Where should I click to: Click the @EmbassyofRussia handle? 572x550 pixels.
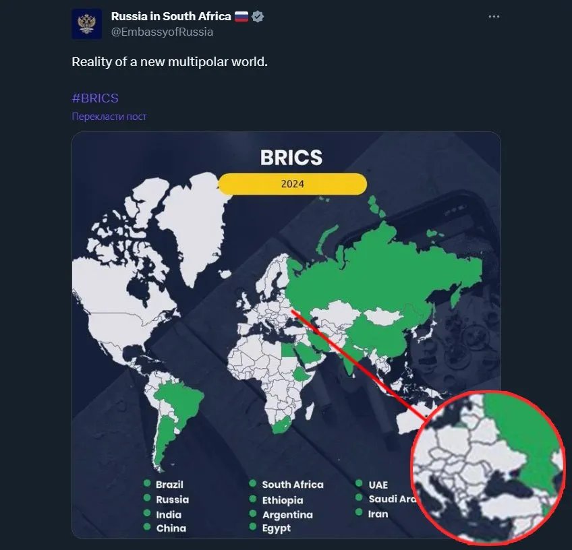click(162, 32)
